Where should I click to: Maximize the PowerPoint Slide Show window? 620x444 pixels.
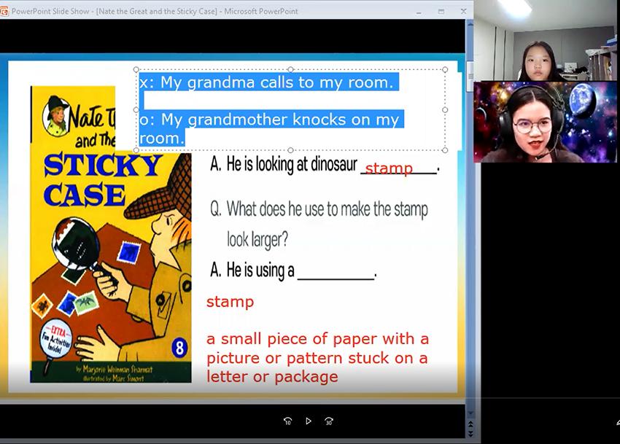pyautogui.click(x=441, y=11)
